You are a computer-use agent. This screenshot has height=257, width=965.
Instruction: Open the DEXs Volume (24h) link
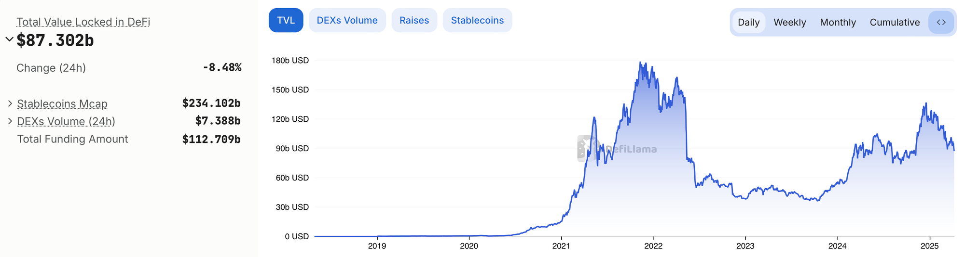66,121
